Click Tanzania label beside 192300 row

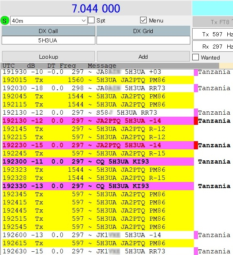coord(214,162)
